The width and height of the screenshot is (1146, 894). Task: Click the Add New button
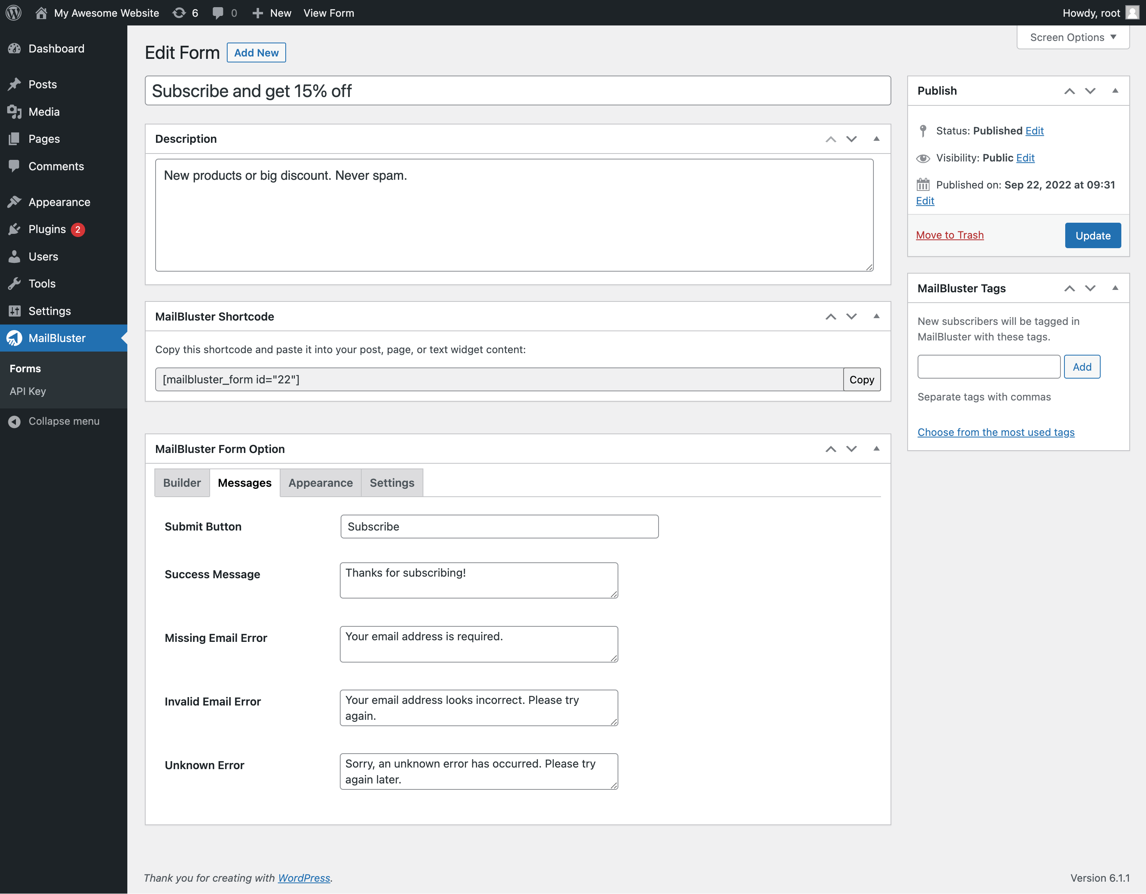256,52
